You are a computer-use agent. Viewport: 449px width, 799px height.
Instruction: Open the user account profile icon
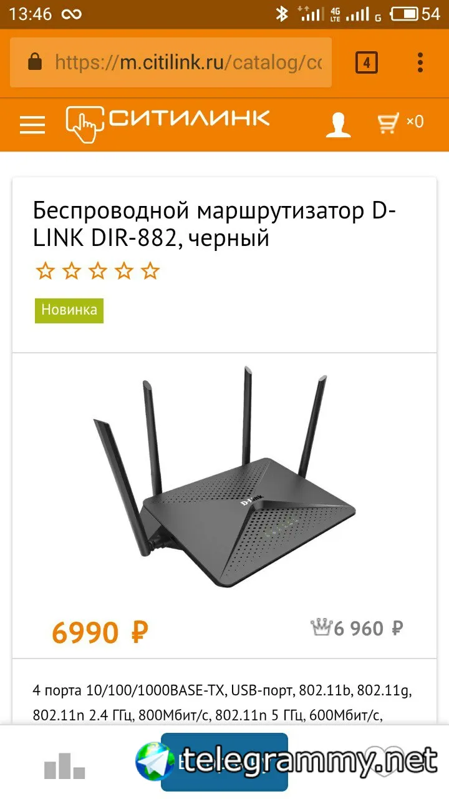(x=339, y=125)
